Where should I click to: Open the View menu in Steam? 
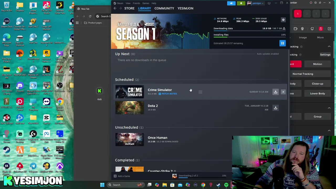tap(128, 3)
